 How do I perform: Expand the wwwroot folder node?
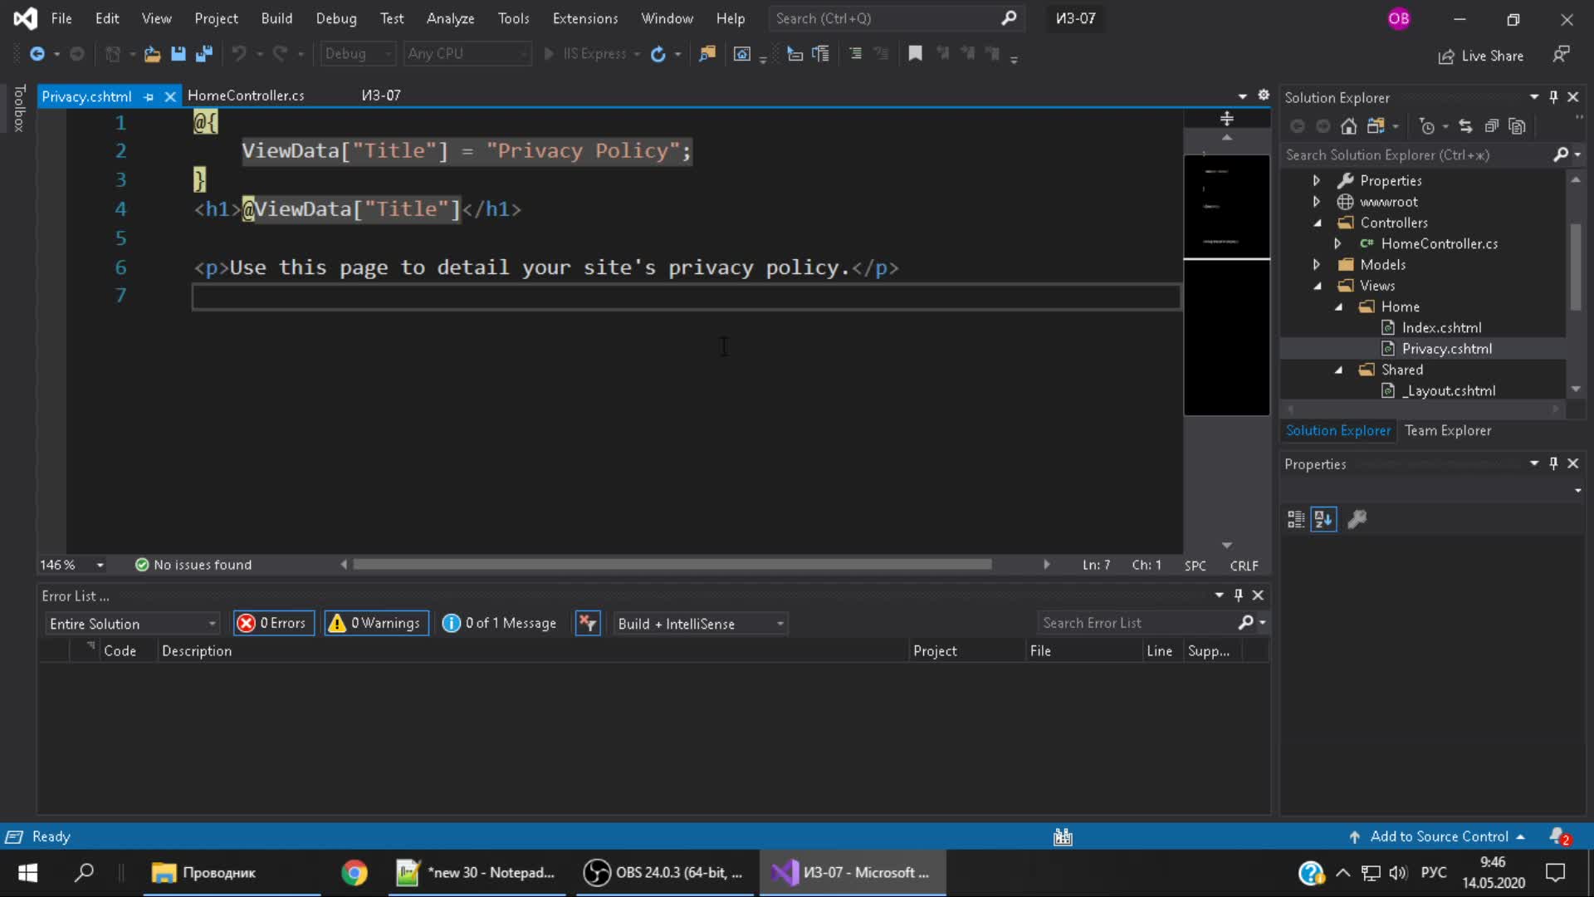point(1316,202)
